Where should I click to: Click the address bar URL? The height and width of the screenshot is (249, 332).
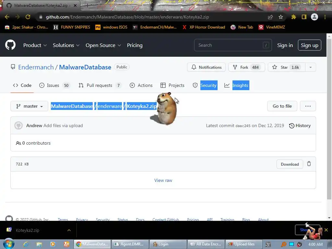127,17
